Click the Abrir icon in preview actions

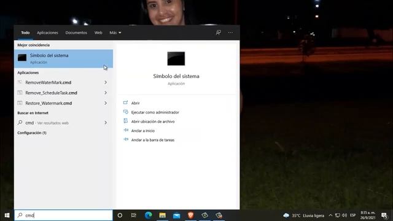125,103
